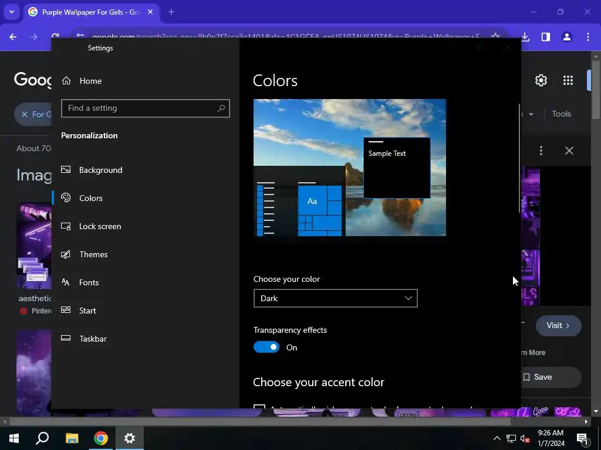Click the Lock screen monitor icon

click(66, 226)
